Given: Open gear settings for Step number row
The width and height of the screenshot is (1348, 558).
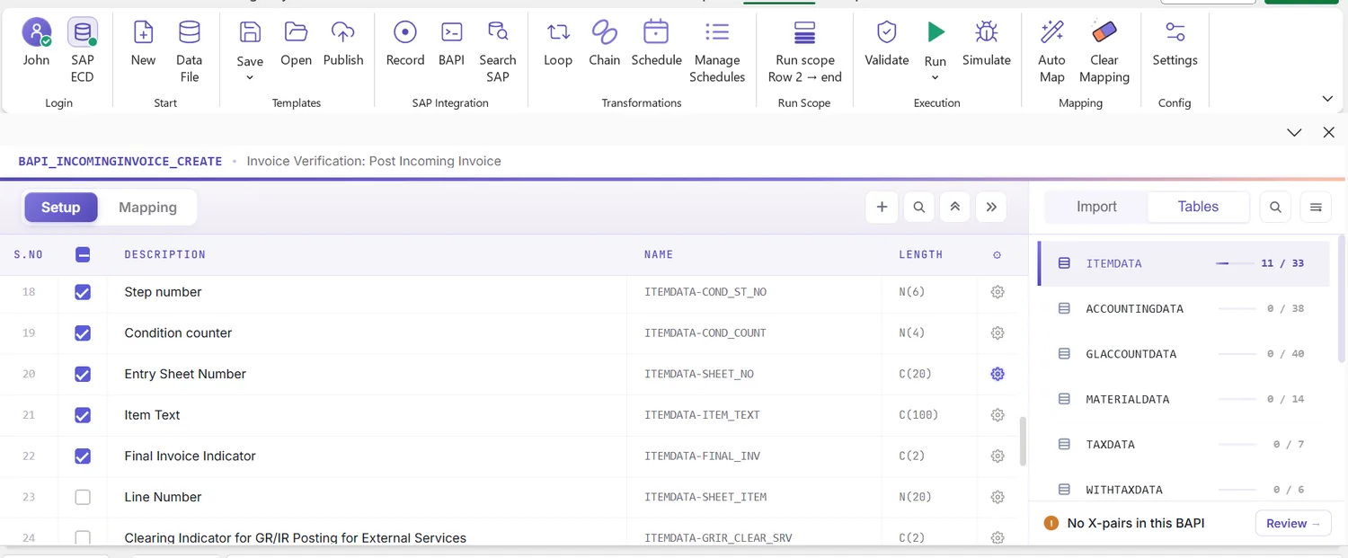Looking at the screenshot, I should point(997,292).
